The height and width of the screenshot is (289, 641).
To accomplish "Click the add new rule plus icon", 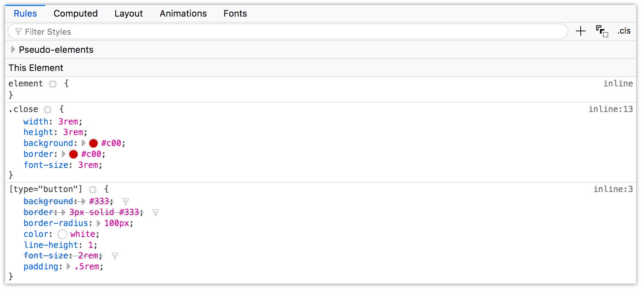I will pos(581,31).
